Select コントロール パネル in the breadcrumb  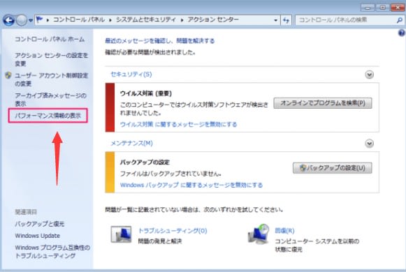click(x=79, y=20)
